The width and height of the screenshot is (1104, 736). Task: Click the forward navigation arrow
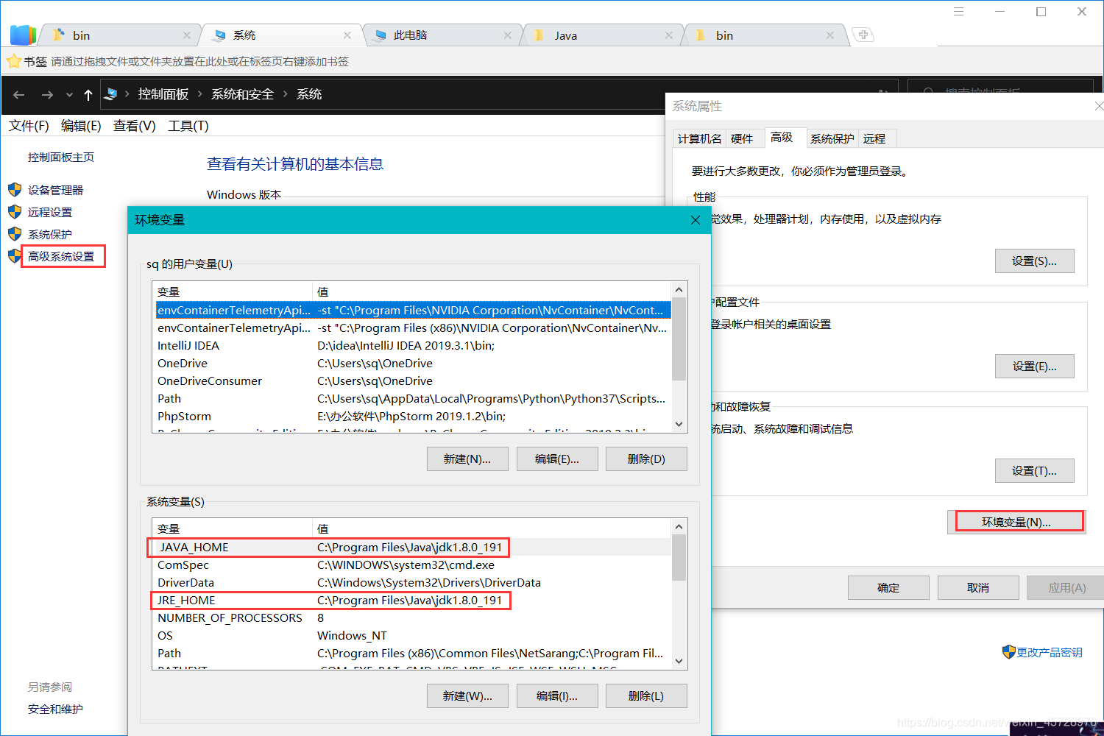pos(46,95)
